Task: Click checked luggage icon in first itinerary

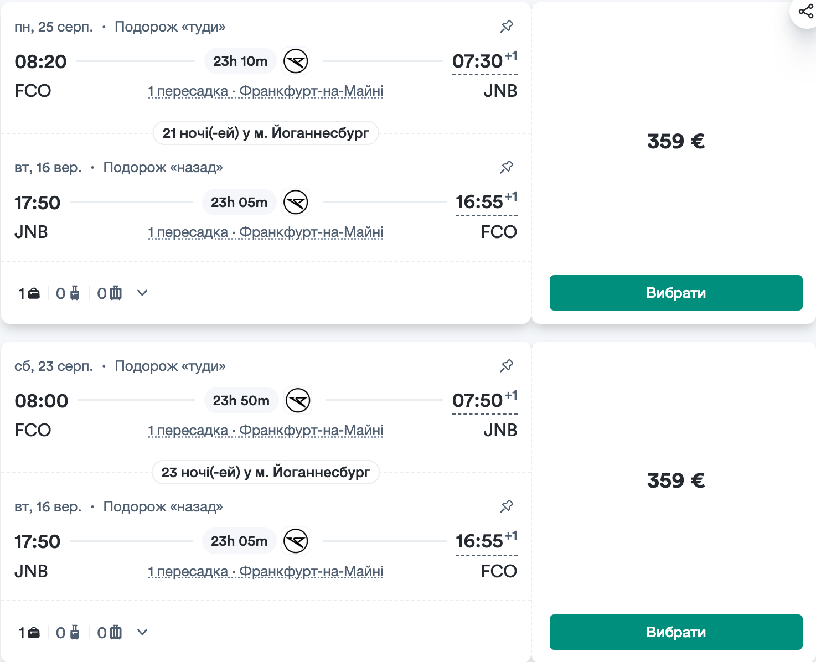Action: tap(116, 293)
